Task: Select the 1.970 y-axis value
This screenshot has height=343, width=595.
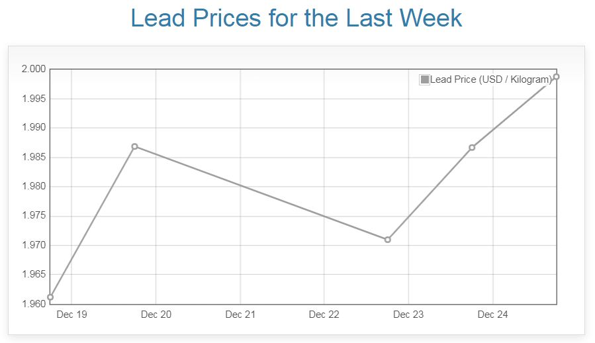Action: click(33, 245)
